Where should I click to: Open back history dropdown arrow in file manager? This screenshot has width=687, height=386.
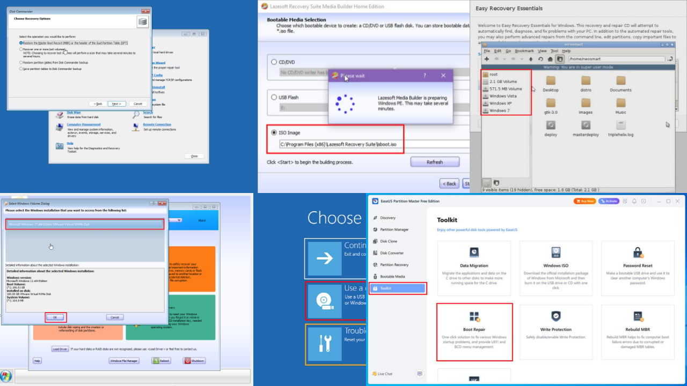point(505,59)
